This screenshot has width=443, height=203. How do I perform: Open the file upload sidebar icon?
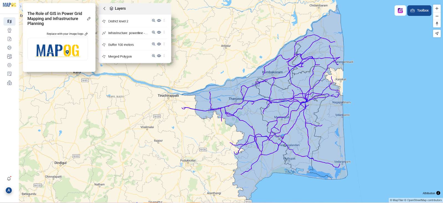click(x=9, y=39)
